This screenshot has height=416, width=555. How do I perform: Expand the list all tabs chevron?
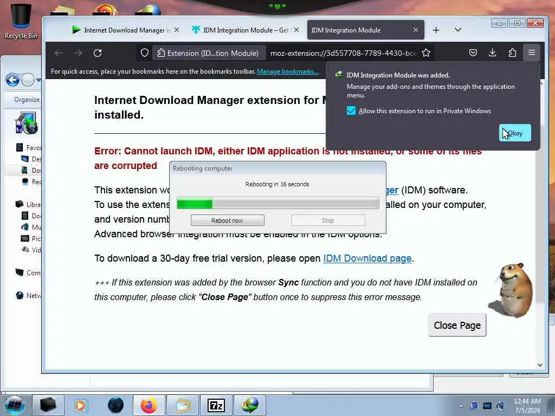(457, 30)
